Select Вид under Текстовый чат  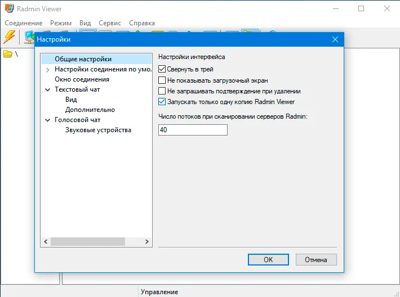(71, 100)
